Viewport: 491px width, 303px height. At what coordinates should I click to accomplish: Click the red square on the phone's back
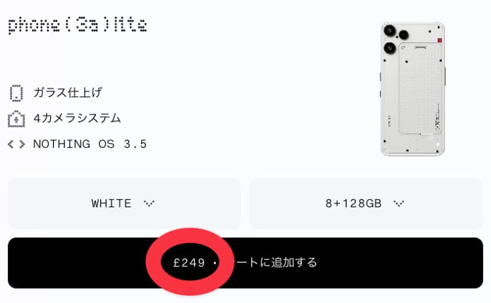pos(439,40)
